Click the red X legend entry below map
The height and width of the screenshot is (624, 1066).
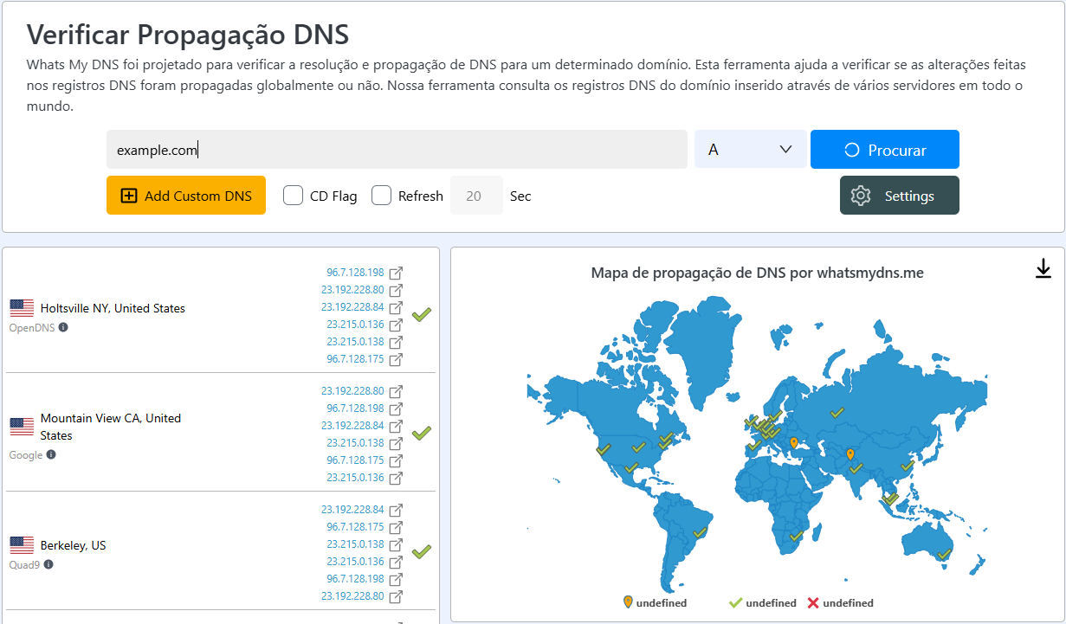[x=840, y=603]
